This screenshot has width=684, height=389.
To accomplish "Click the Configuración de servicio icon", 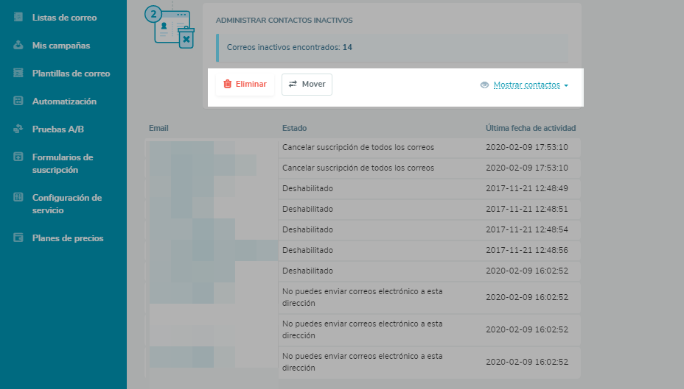I will click(18, 197).
